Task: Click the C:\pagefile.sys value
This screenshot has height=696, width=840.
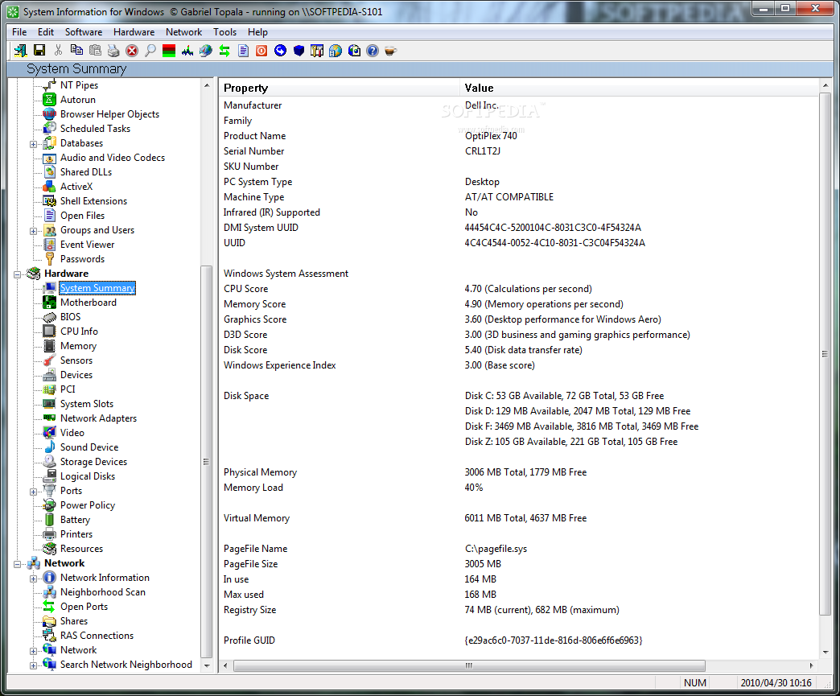Action: tap(496, 549)
